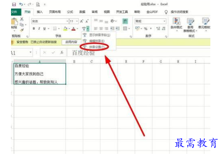Click the fill color bucket swatch
This screenshot has height=155, width=221.
tap(65, 28)
